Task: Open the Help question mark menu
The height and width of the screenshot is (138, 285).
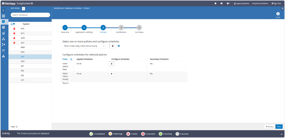Action: pyautogui.click(x=228, y=3)
